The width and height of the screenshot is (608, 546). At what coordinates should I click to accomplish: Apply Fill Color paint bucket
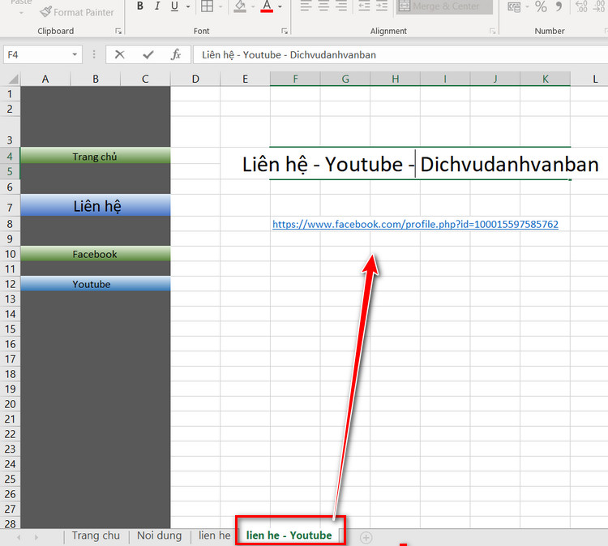pyautogui.click(x=240, y=6)
